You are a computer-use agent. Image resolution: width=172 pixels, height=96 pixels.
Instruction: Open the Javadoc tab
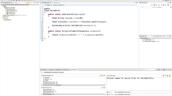point(51,70)
